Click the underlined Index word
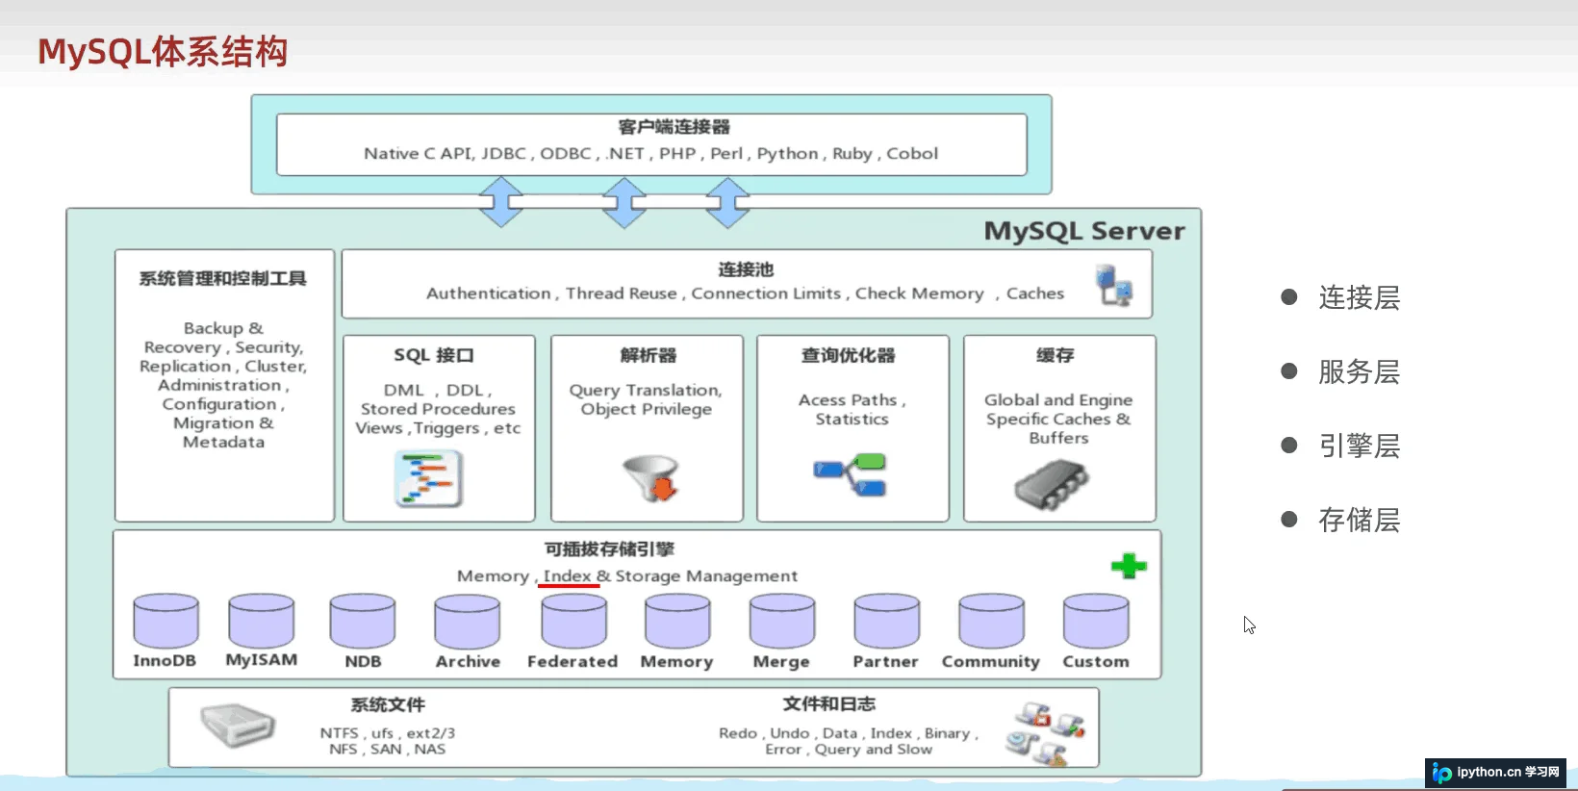The width and height of the screenshot is (1578, 791). coord(568,575)
